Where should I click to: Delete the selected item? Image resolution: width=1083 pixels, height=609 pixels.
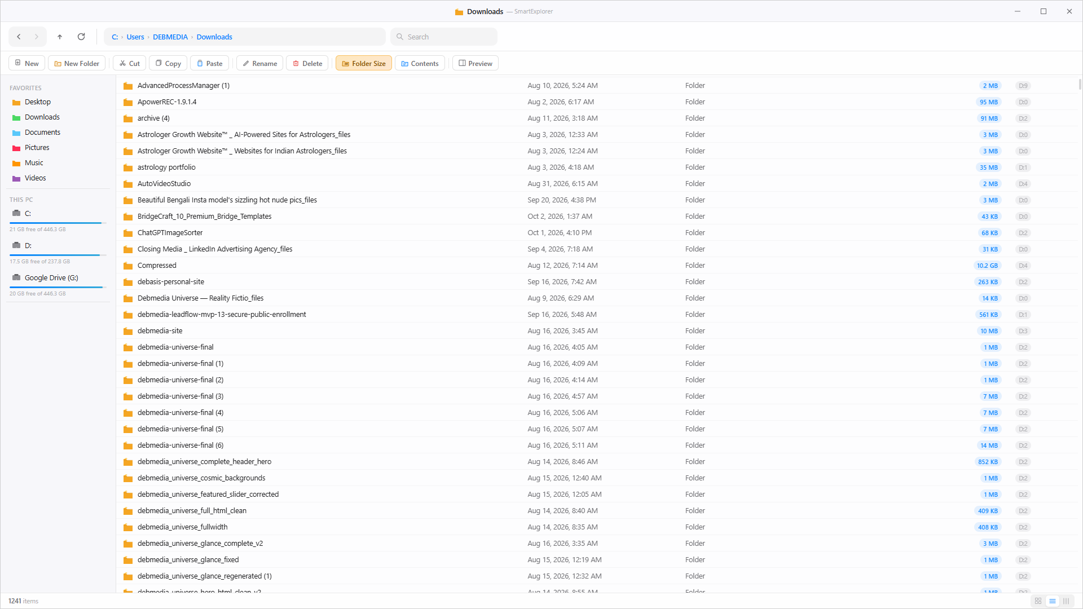pyautogui.click(x=307, y=63)
